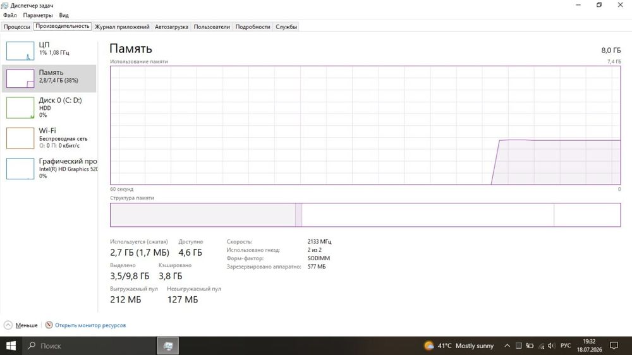Open the Пользователи tab
The height and width of the screenshot is (355, 632).
pyautogui.click(x=212, y=27)
